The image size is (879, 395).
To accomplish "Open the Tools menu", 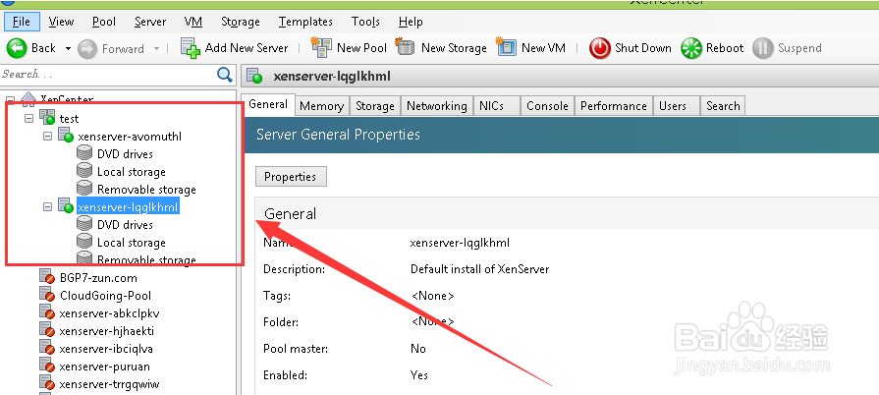I will [x=365, y=22].
